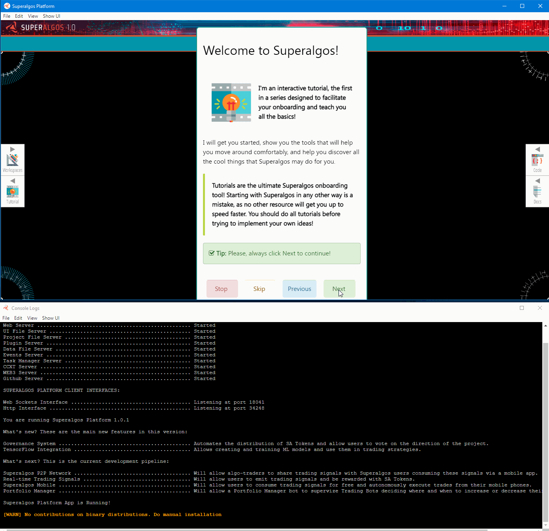Skip the current tutorial step
549x531 pixels.
point(259,289)
